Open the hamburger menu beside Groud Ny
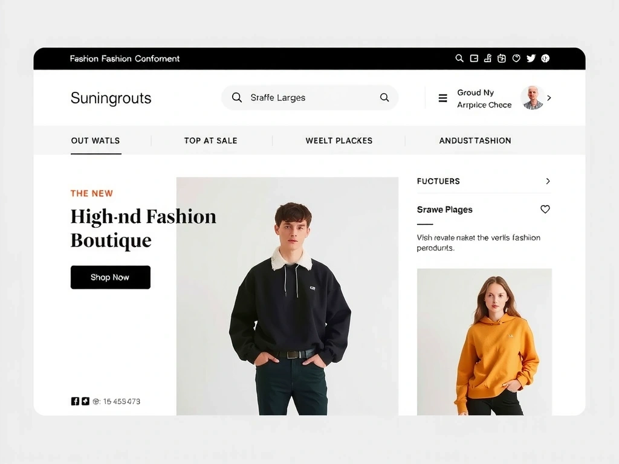This screenshot has height=464, width=619. click(442, 98)
